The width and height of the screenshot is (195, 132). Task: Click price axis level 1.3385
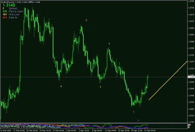191,48
